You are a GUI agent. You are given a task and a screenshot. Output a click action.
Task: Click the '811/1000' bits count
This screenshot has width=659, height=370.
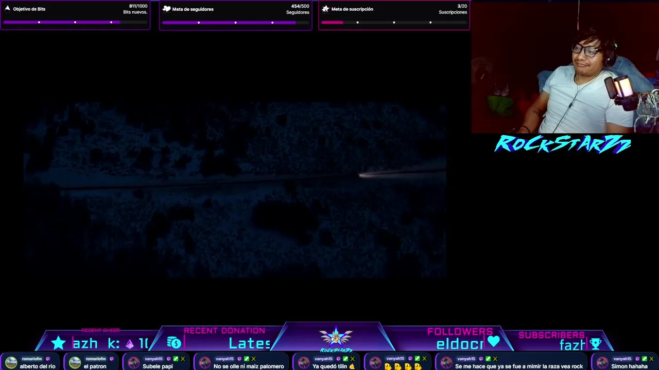pos(138,6)
